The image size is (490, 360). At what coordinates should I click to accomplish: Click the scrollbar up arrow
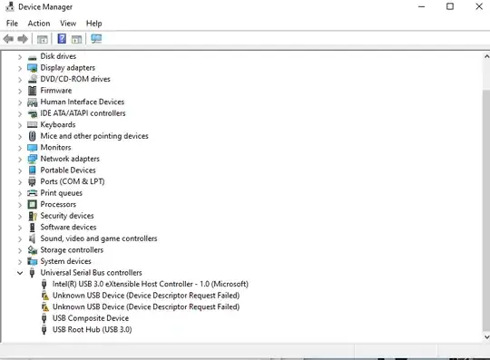coord(486,56)
